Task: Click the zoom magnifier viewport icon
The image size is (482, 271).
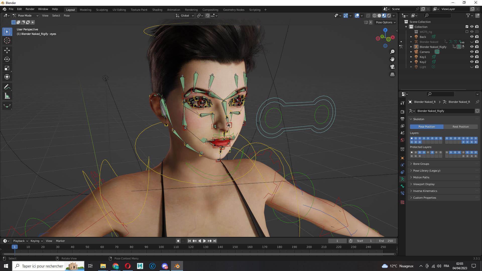Action: click(x=392, y=52)
